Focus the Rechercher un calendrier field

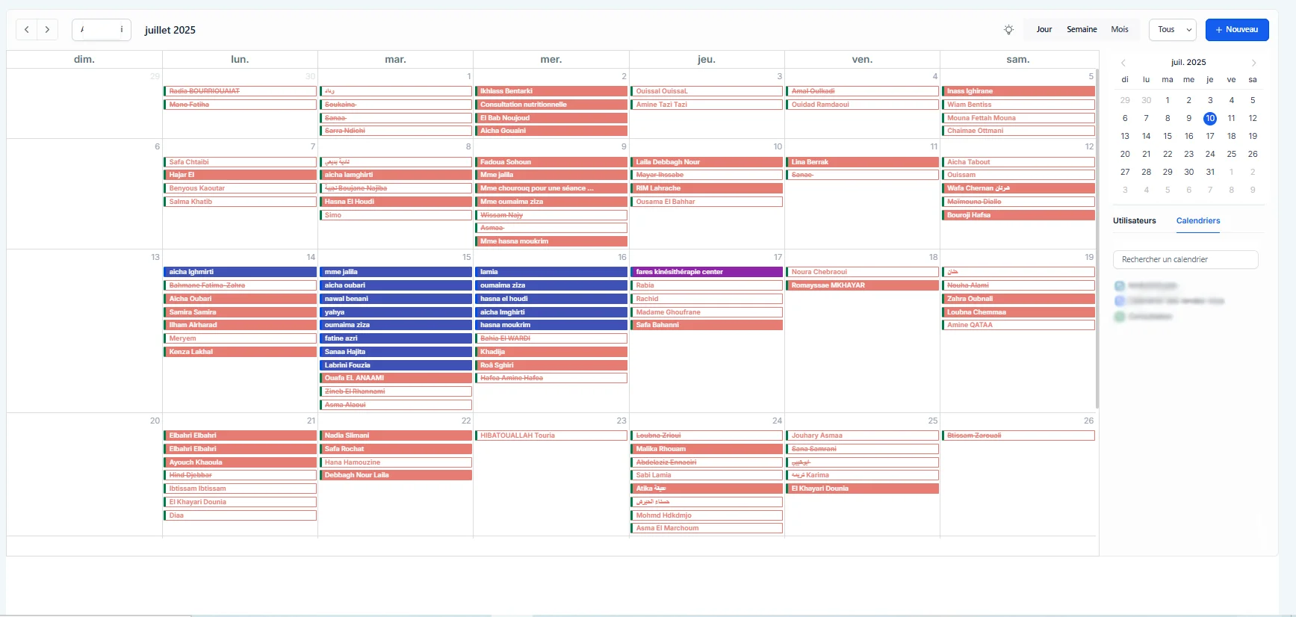[x=1185, y=259]
